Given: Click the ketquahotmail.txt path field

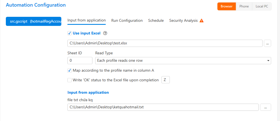Looking at the screenshot, I should click(x=163, y=107).
